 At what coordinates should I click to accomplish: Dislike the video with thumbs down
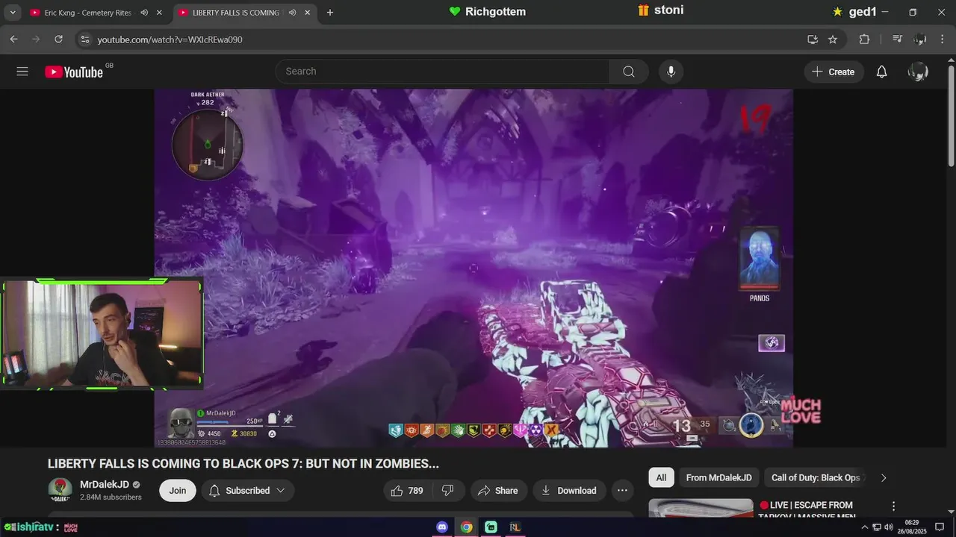point(448,490)
